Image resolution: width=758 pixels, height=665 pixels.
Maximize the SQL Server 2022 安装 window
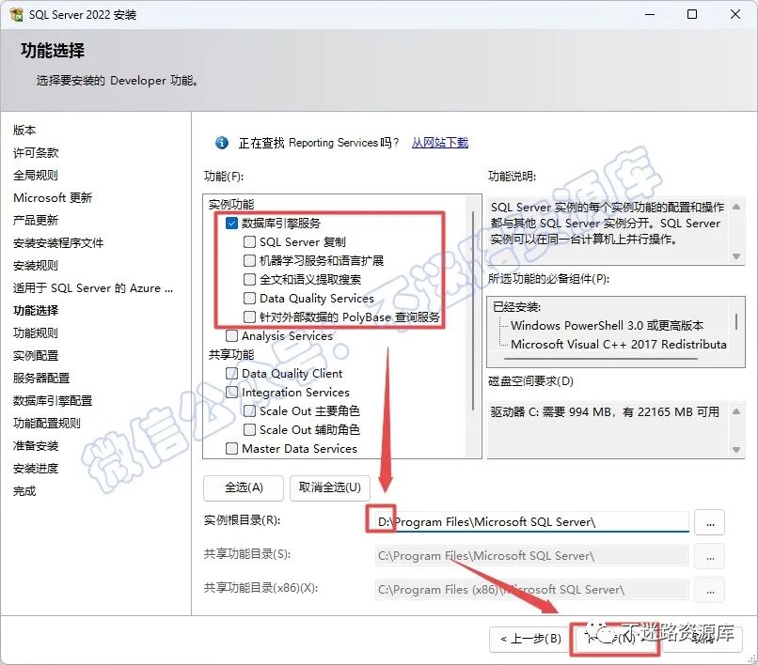point(692,14)
